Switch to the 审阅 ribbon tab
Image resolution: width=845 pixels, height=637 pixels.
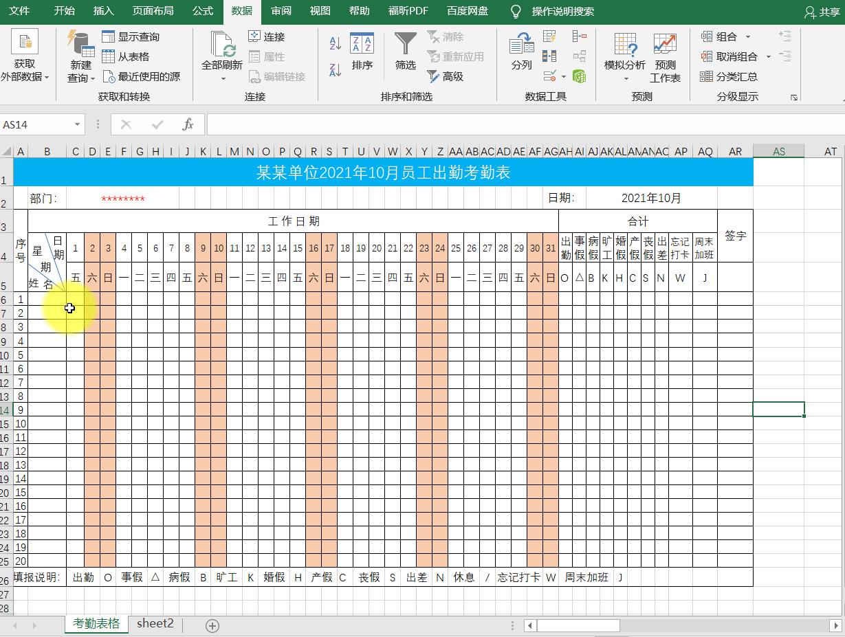pos(281,11)
